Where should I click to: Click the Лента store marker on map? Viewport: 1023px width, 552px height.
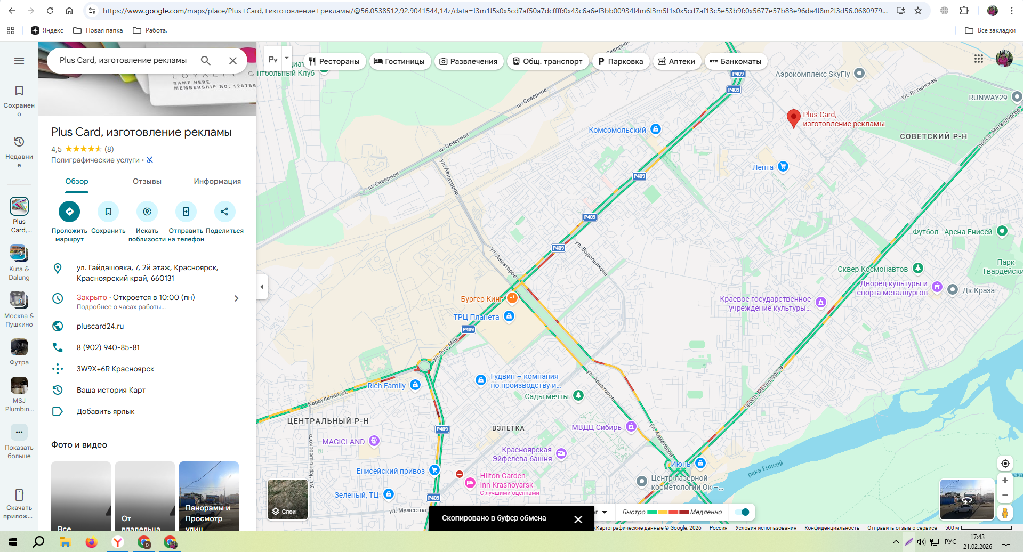pos(783,167)
